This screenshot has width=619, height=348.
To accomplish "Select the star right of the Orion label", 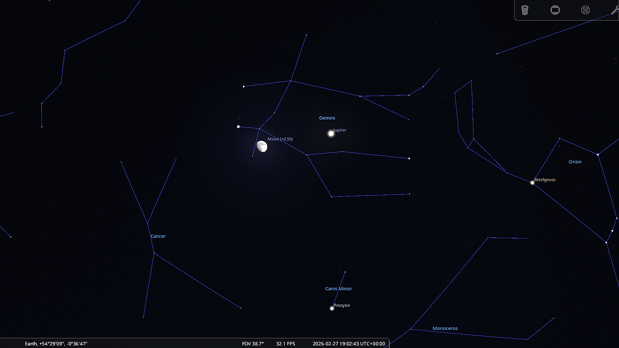I will pyautogui.click(x=598, y=154).
